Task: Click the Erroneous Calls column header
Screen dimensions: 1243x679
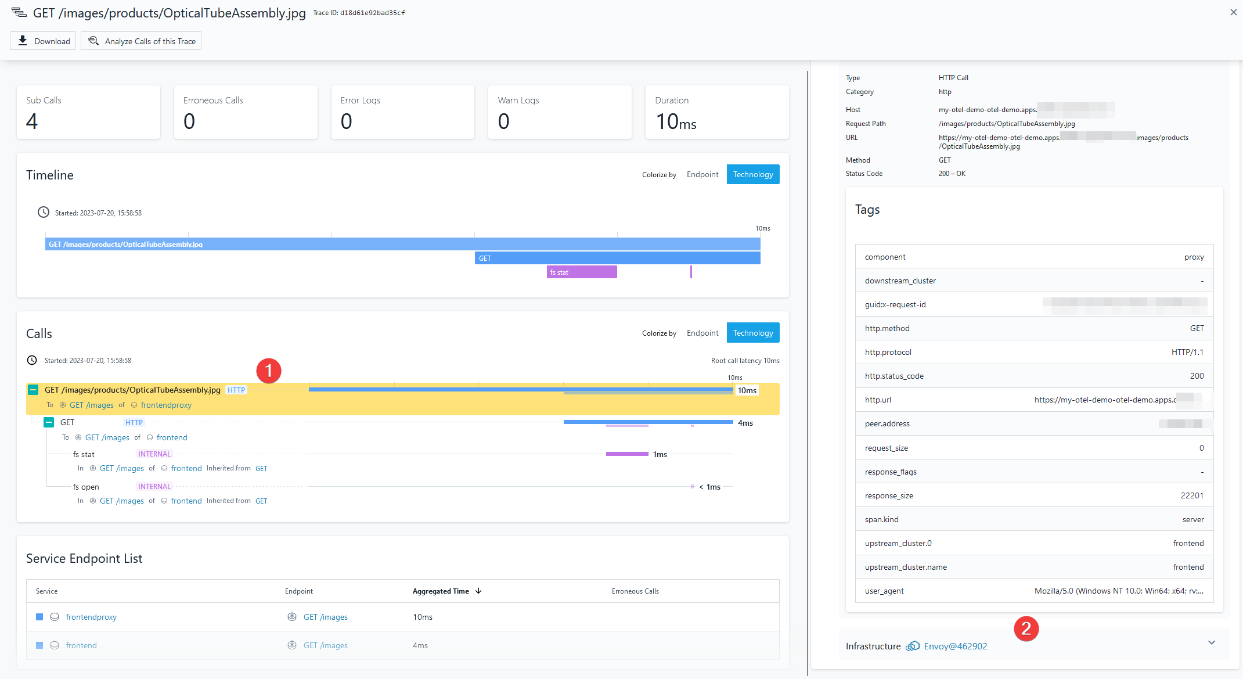Action: click(635, 591)
